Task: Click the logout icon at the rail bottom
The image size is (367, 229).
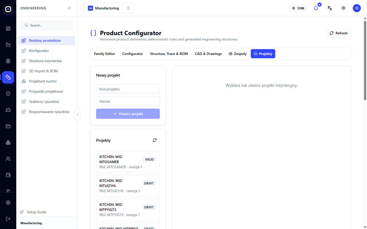Action: point(8,219)
